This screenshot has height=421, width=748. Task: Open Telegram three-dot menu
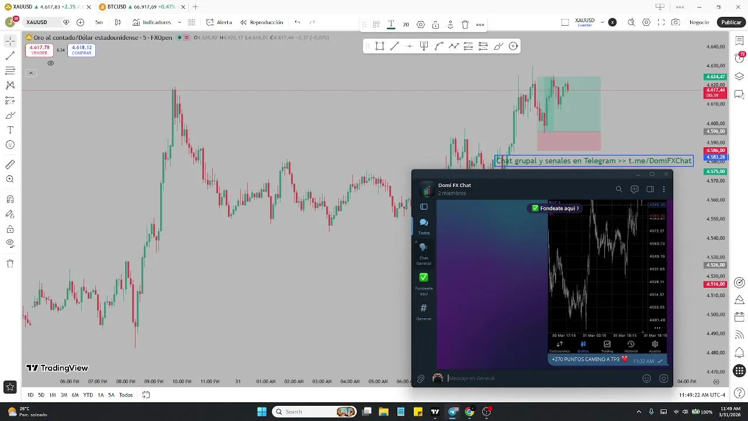663,189
